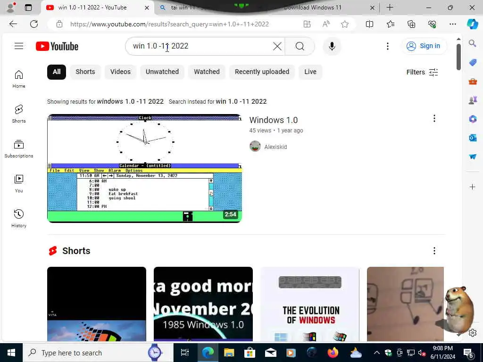Click the Sign in button
The image size is (483, 362).
click(x=424, y=46)
